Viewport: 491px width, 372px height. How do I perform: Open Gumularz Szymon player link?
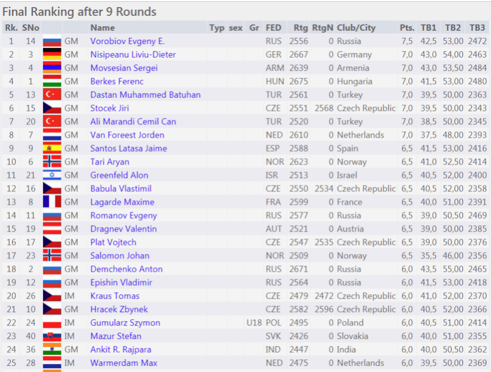125,323
